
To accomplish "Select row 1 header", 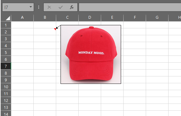I will pos(6,25).
